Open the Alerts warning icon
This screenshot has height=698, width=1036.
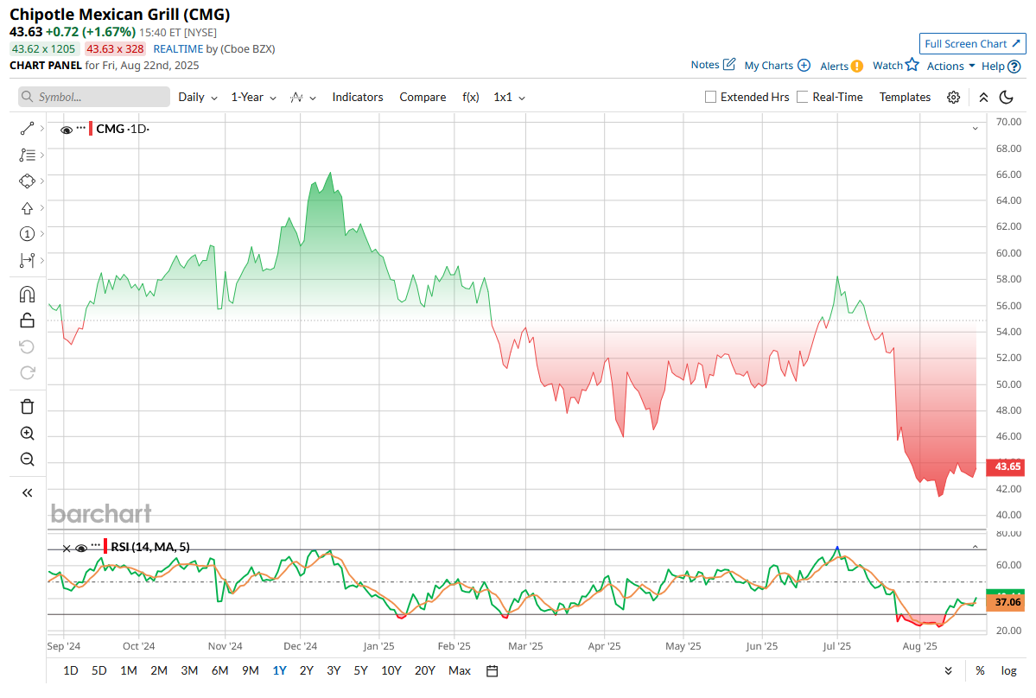click(x=857, y=66)
